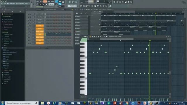Mute the Pop Clap channel with its LED
187x105 pixels.
coord(27,17)
